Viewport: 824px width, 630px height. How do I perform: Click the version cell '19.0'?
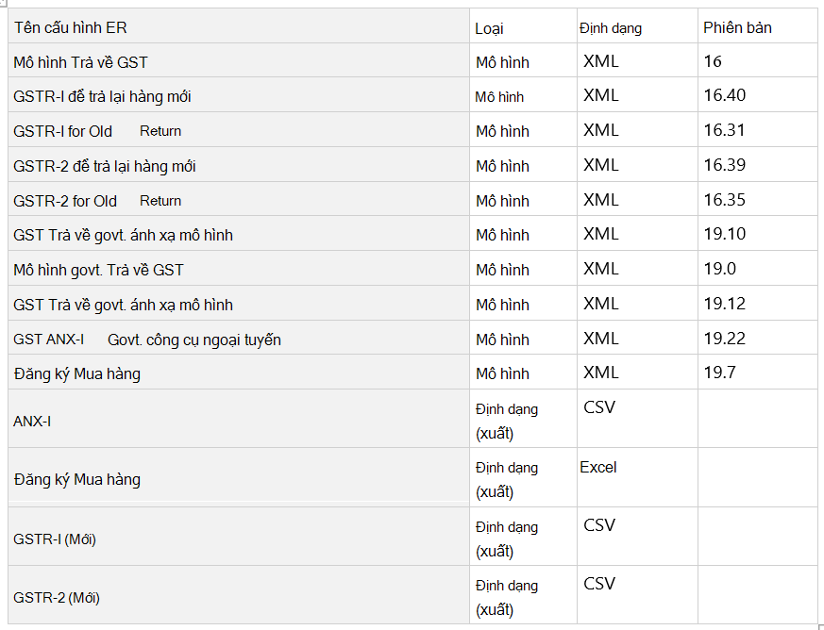(x=758, y=268)
